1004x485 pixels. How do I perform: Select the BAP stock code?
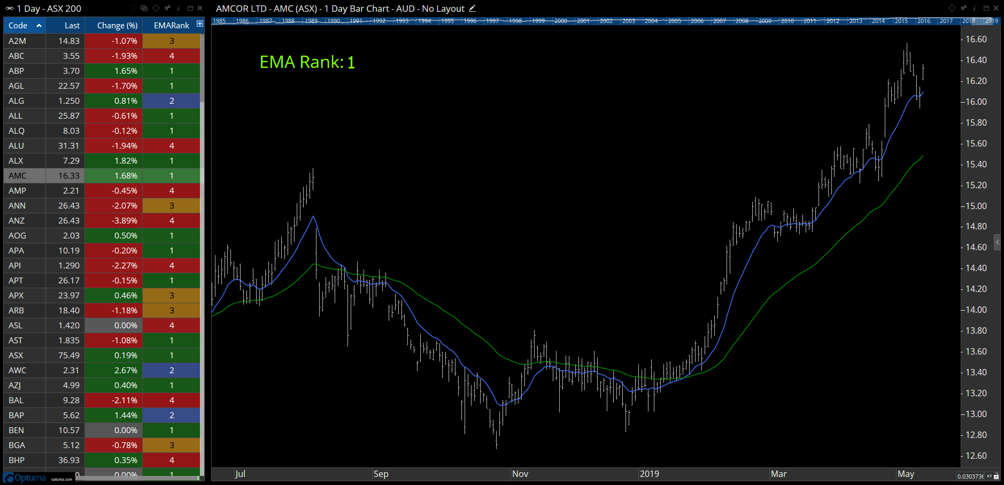point(16,415)
